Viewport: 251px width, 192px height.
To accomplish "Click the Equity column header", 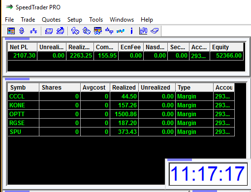I will 226,47.
